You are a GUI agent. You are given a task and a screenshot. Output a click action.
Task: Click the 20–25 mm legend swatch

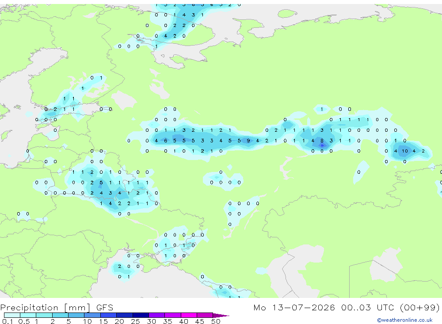125,315
